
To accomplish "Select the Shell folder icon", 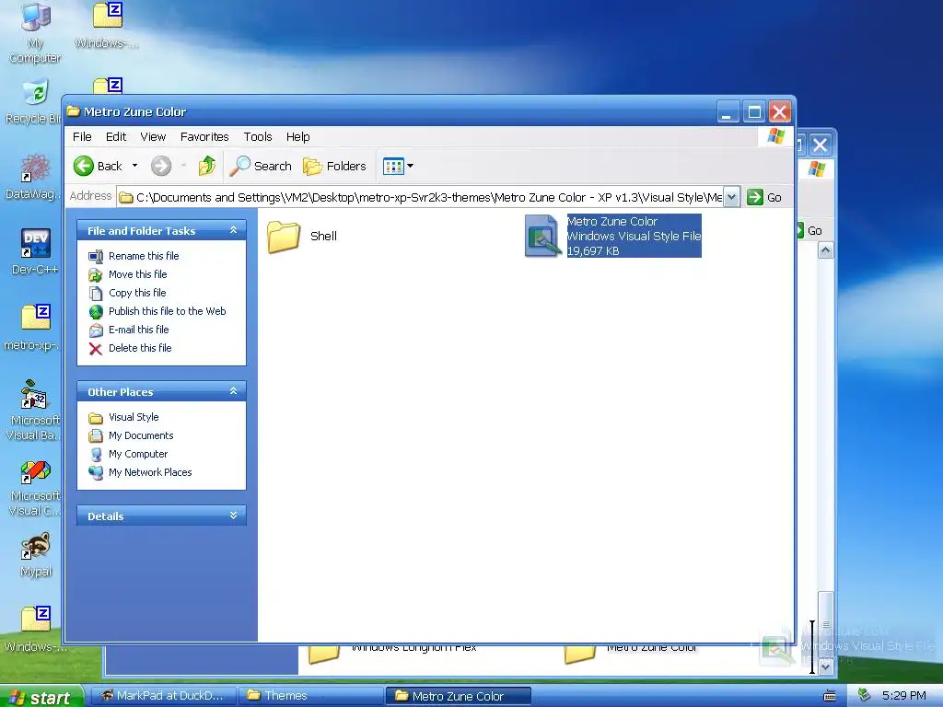I will [284, 237].
